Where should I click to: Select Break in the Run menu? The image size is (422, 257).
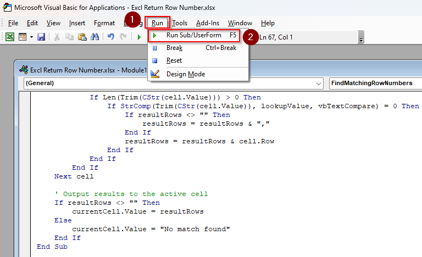198,48
